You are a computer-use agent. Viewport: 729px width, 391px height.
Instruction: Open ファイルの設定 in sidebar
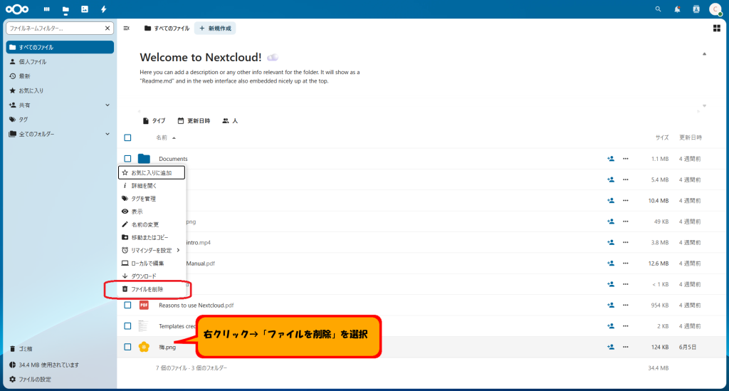(34, 379)
